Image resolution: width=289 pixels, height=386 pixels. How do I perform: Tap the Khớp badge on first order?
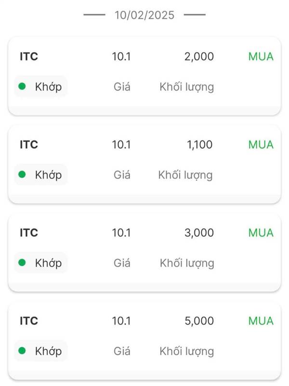41,86
